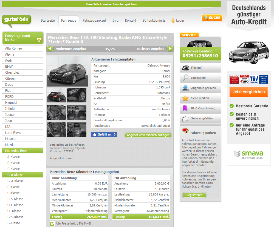
Task: Click Angebot unverbindlich anfragen button
Action: pyautogui.click(x=148, y=135)
